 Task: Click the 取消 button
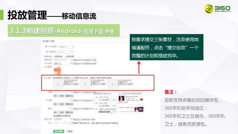(70, 131)
